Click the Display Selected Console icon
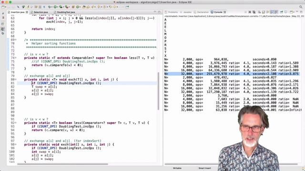Viewport: 305px width, 171px height. 286,12
